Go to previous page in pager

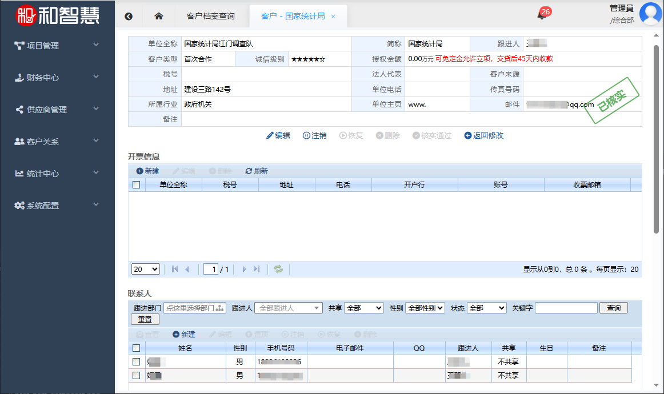click(187, 269)
